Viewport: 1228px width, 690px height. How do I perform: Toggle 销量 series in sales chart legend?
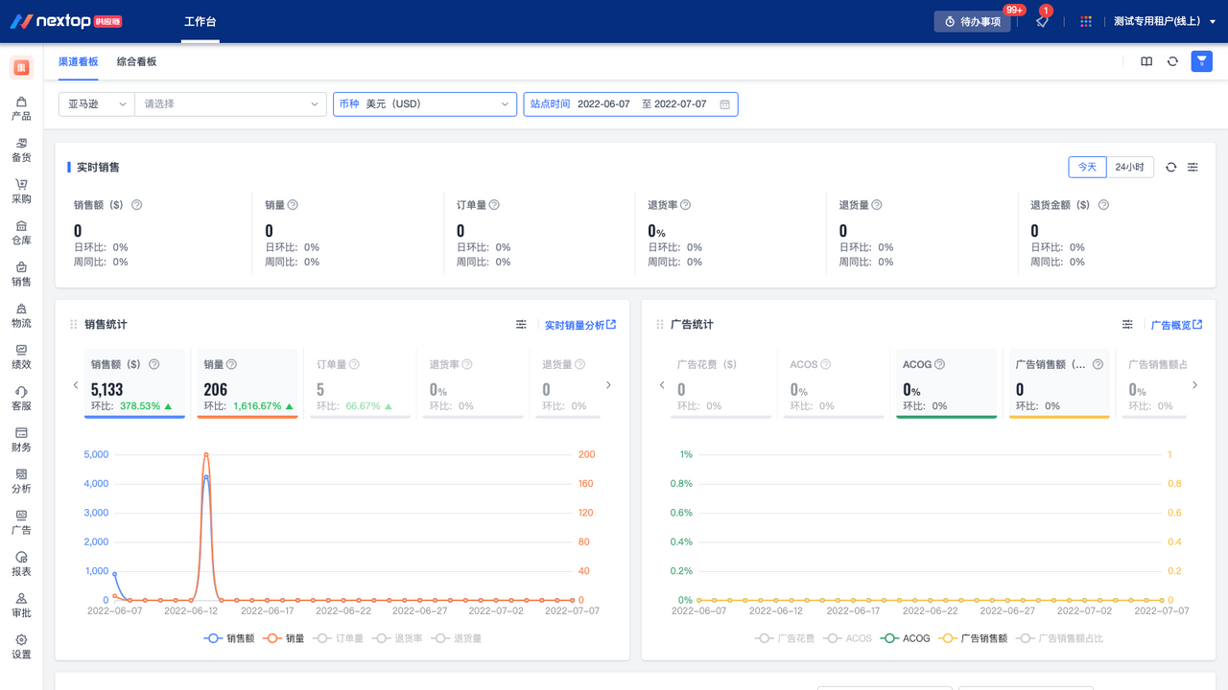[283, 638]
